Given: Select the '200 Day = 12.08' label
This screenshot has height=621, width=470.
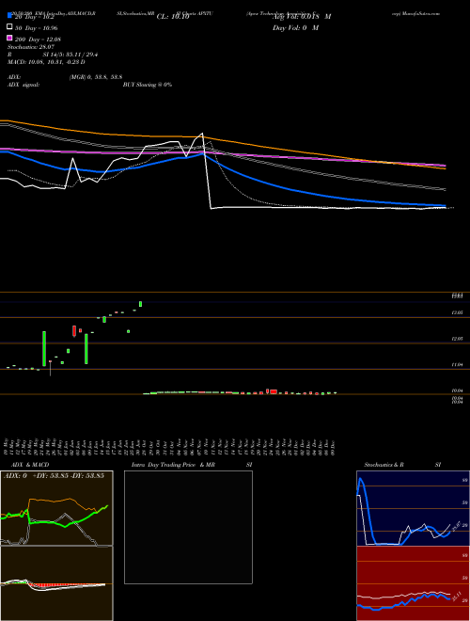Looking at the screenshot, I should pos(38,40).
